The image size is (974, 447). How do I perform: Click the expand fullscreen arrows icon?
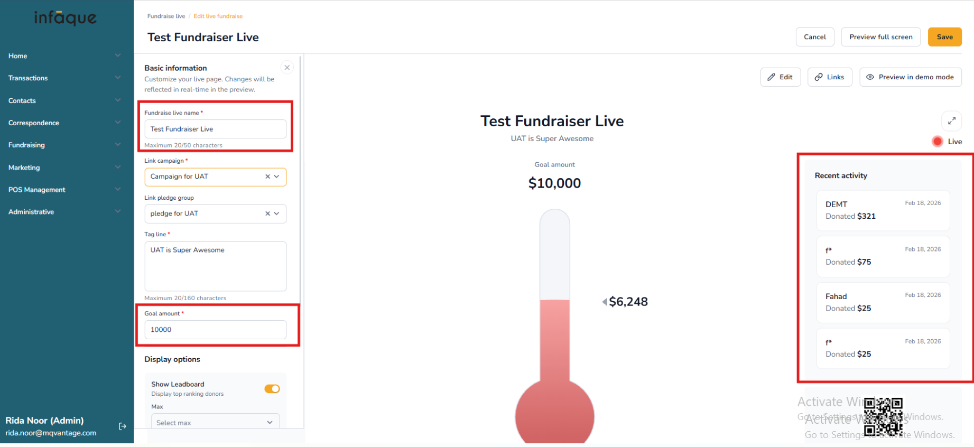951,121
